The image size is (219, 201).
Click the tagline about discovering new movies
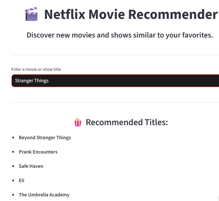[x=120, y=35]
